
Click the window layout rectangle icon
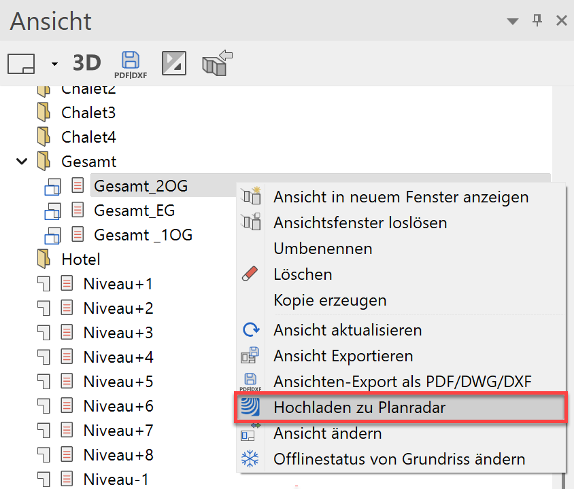coord(21,64)
